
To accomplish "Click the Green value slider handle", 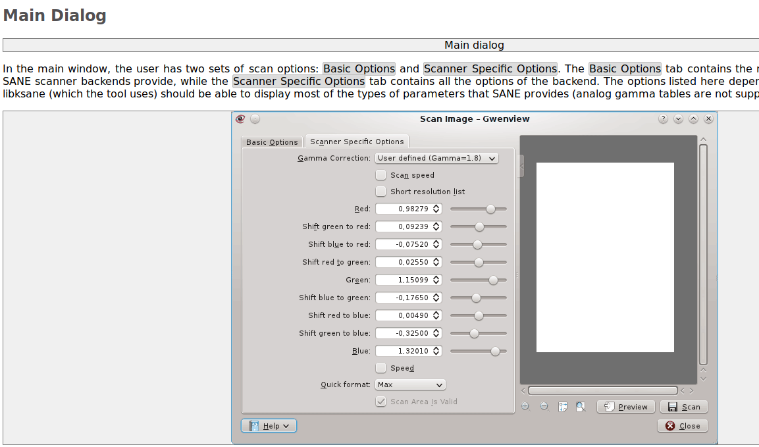I will [x=493, y=280].
